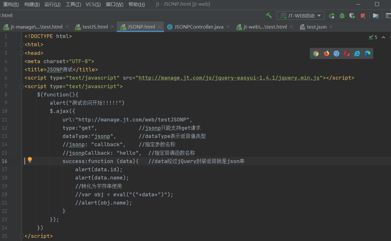Click file icon on jt-web test.html tab

pyautogui.click(x=239, y=27)
